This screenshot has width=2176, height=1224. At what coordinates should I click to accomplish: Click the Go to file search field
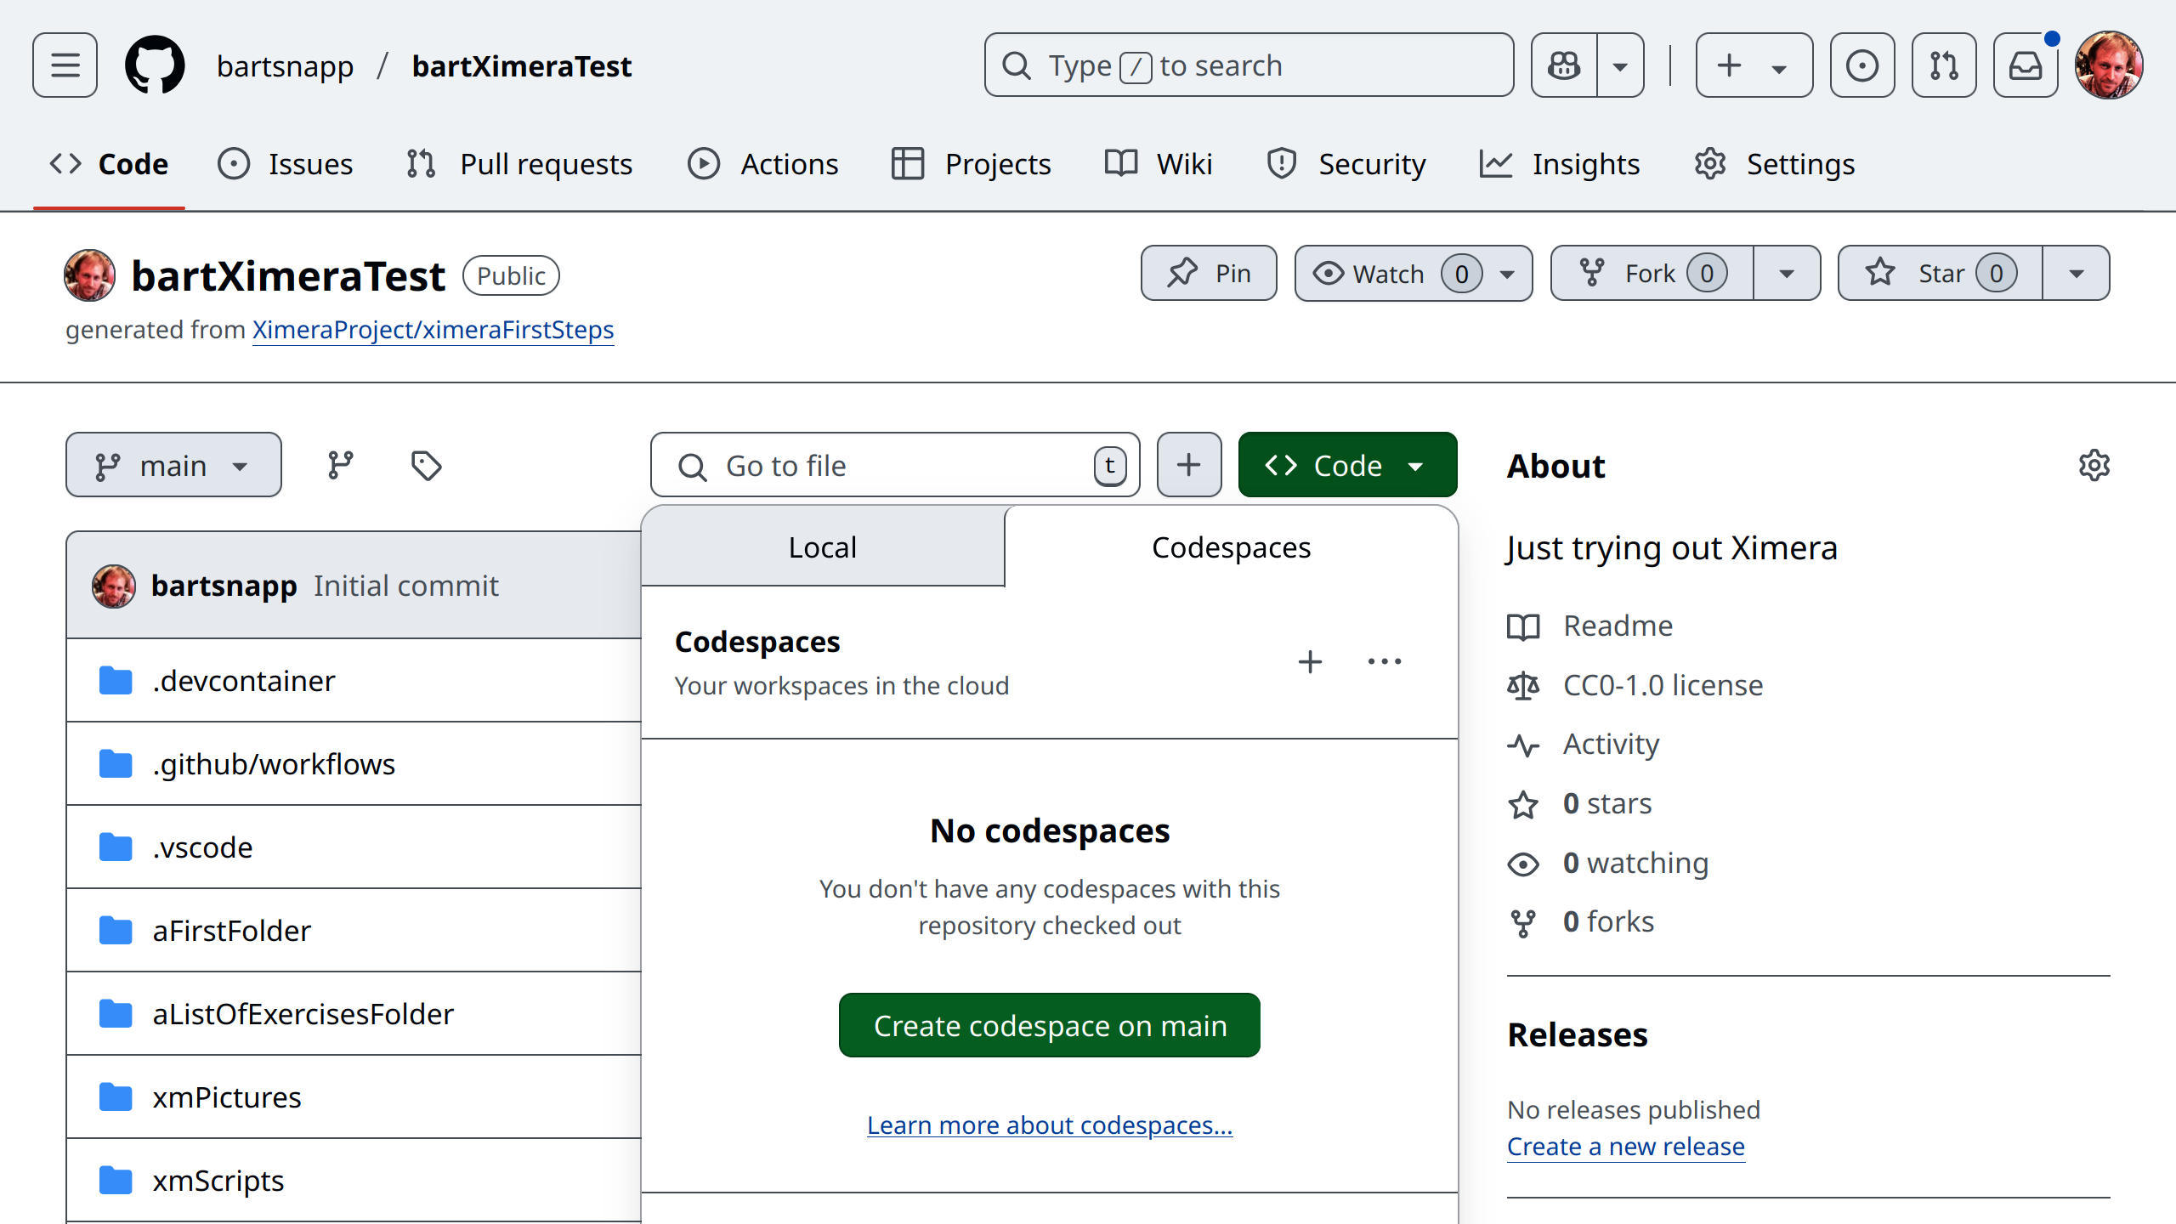point(892,465)
